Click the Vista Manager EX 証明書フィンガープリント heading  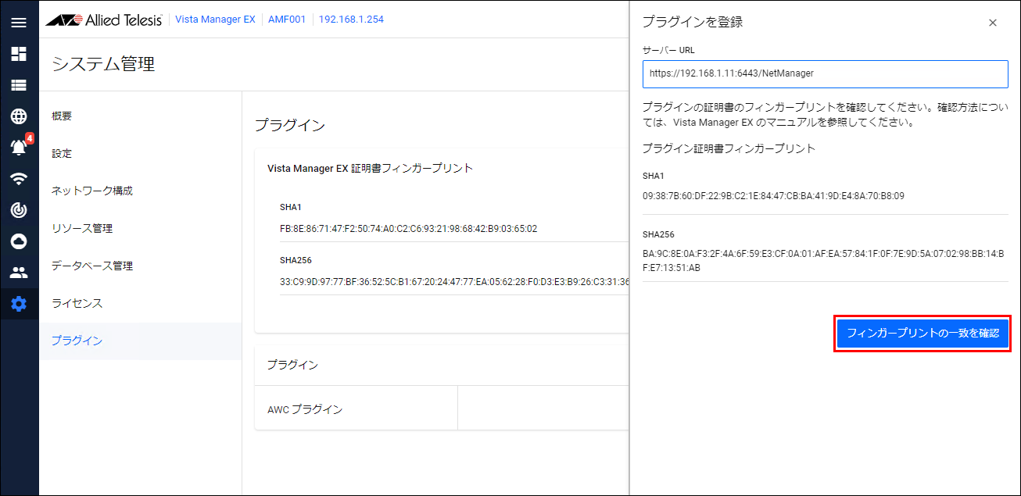(371, 168)
